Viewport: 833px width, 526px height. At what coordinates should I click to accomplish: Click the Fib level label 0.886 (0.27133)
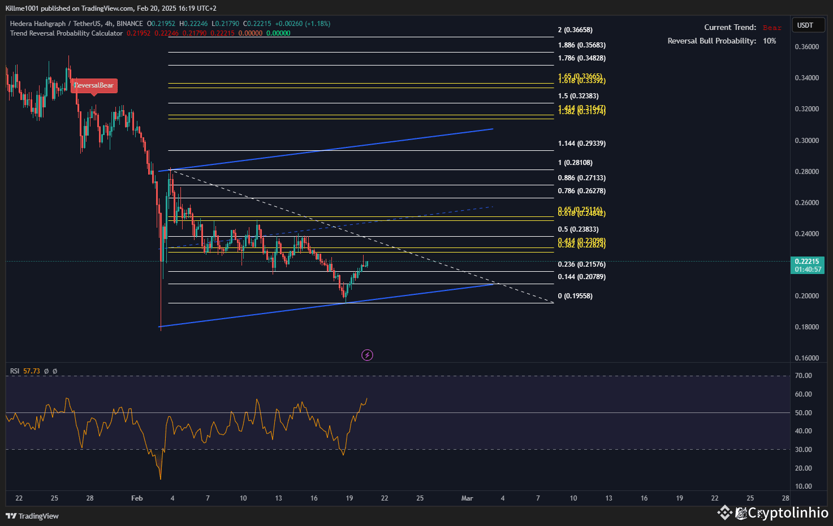coord(581,178)
